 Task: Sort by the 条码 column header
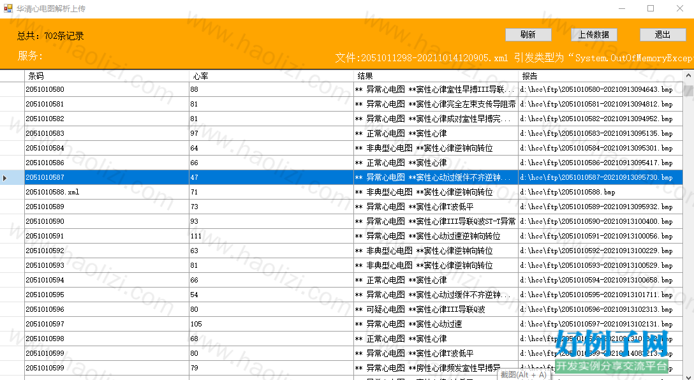pos(107,76)
